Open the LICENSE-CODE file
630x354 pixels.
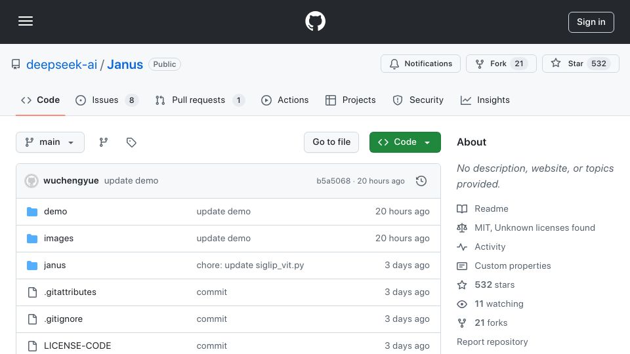click(x=77, y=345)
